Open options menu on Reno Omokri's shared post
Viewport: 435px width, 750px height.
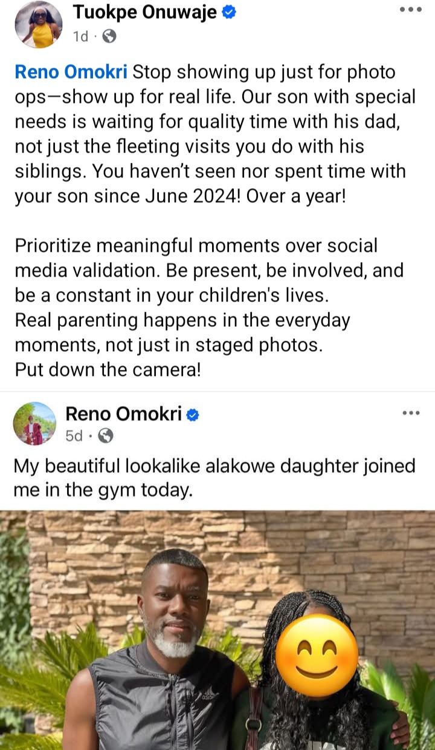click(410, 413)
